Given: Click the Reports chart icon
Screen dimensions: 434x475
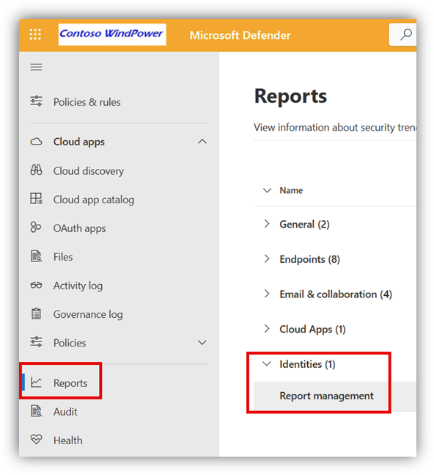Looking at the screenshot, I should point(37,382).
